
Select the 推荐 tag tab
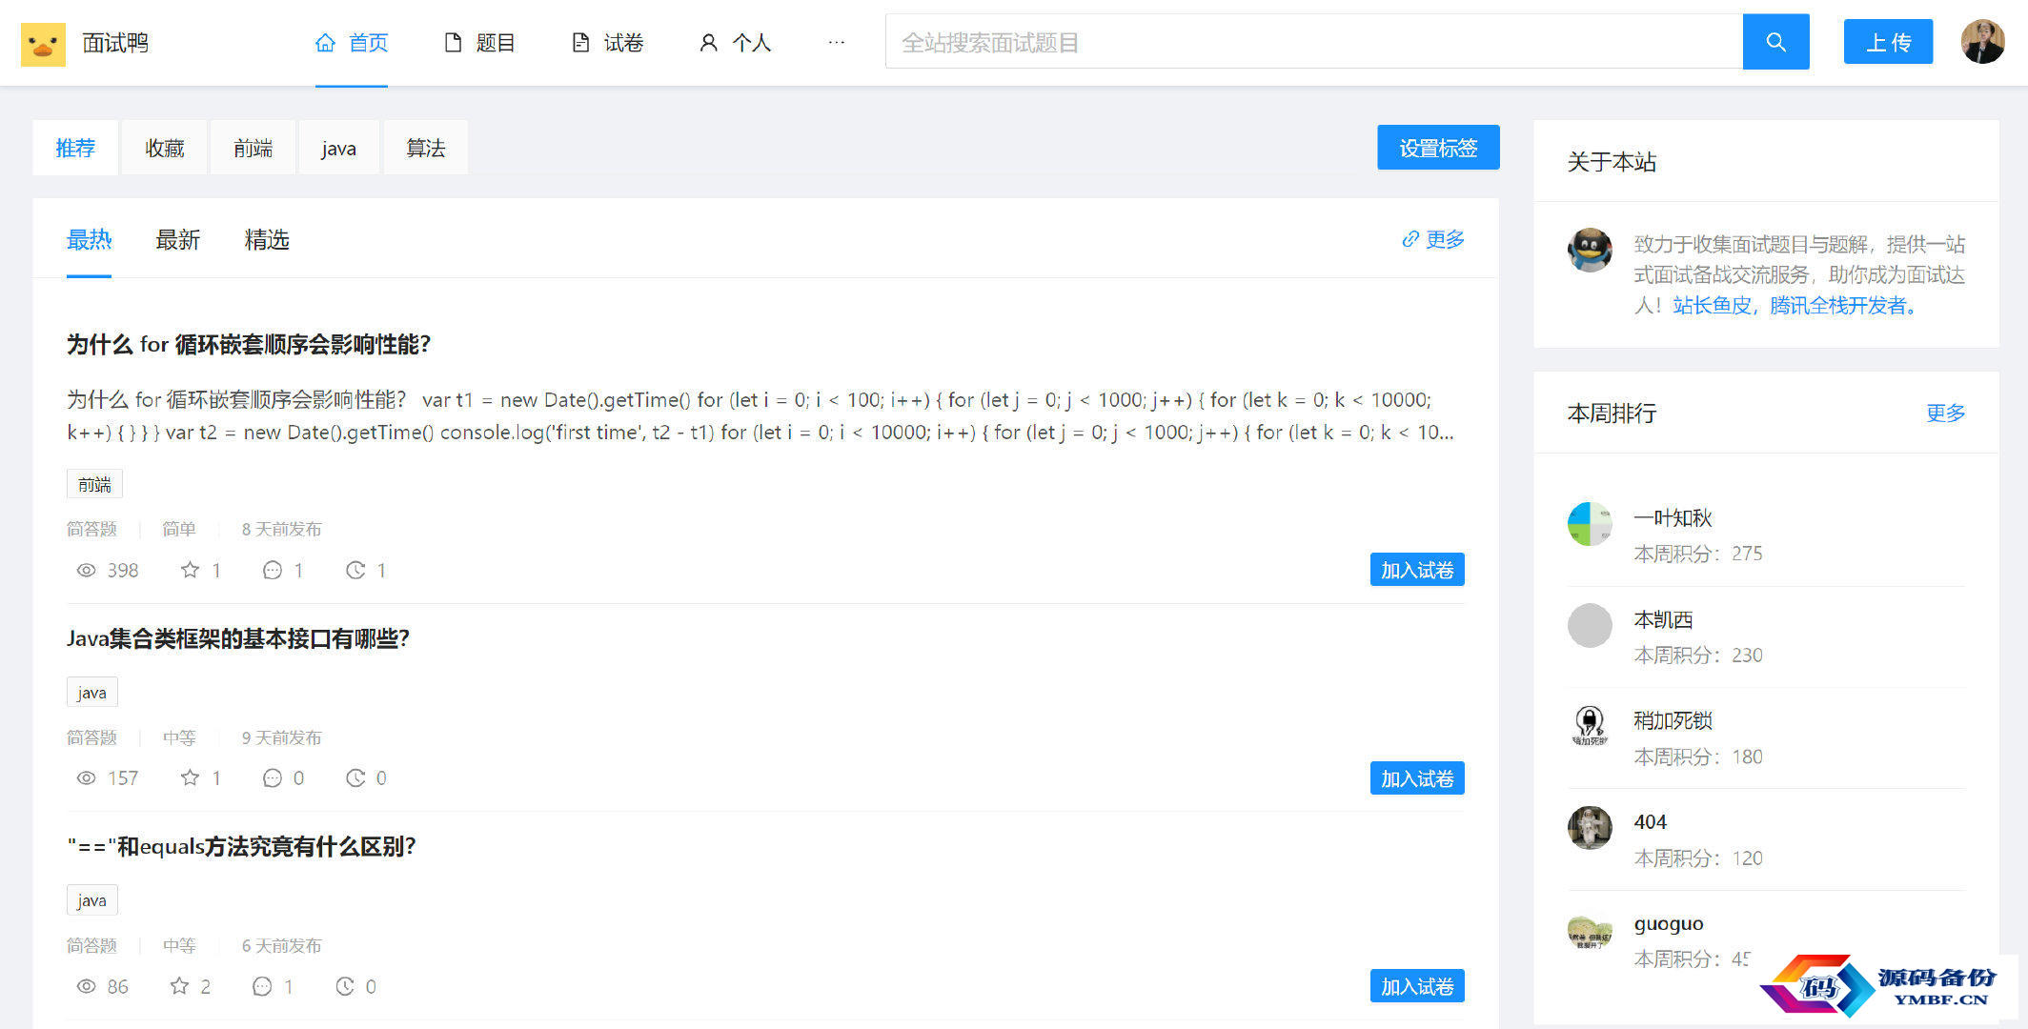coord(75,148)
